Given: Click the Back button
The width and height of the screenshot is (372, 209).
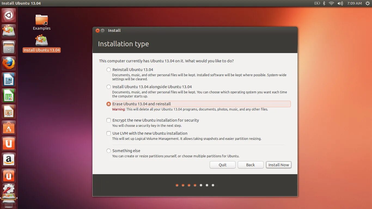Looking at the screenshot, I should pos(251,165).
